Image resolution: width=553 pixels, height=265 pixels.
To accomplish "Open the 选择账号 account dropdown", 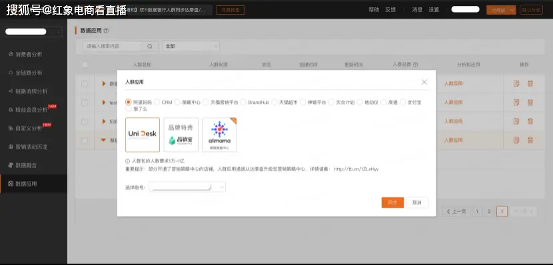I will tap(187, 187).
